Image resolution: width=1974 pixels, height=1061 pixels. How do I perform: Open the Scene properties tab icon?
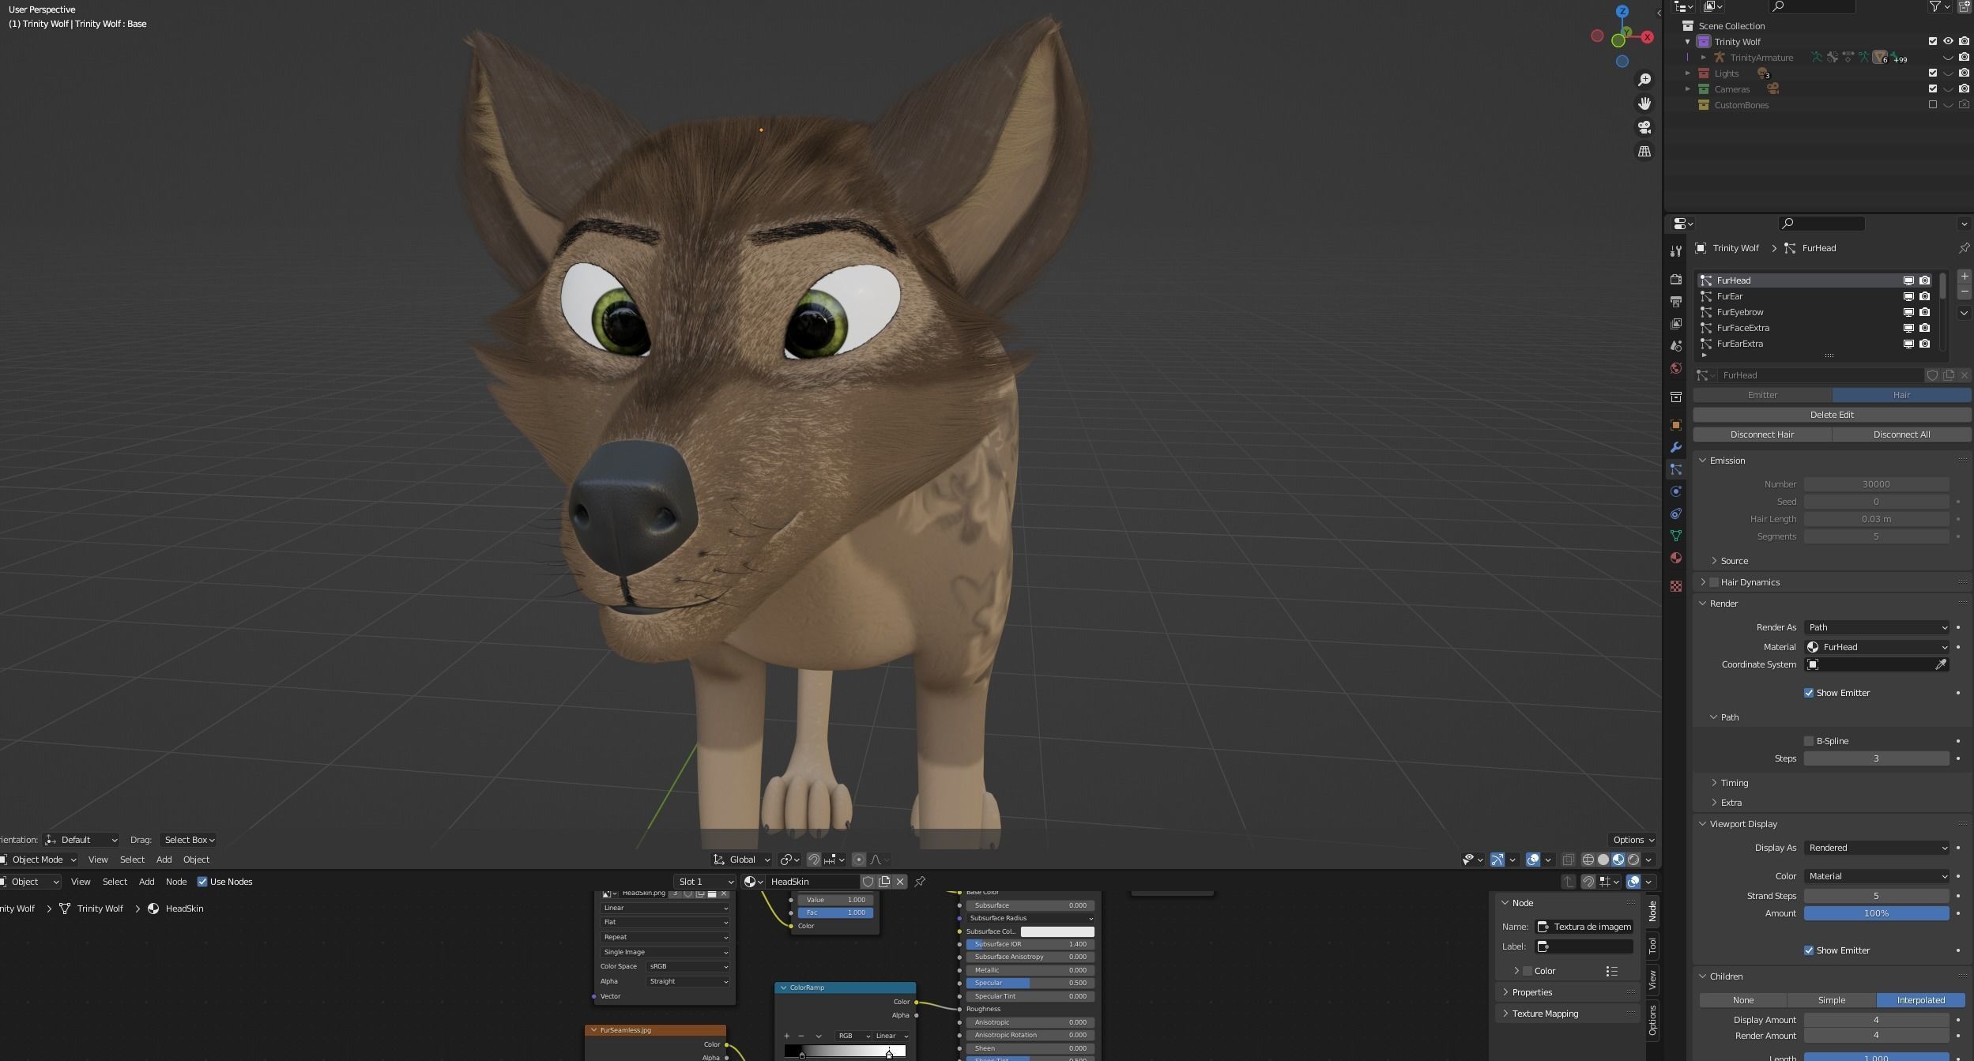[x=1675, y=346]
